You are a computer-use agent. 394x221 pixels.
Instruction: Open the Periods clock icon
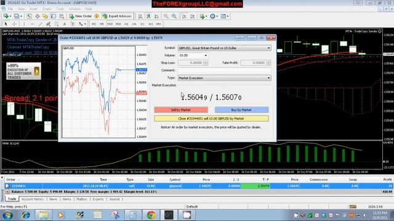coord(214,17)
